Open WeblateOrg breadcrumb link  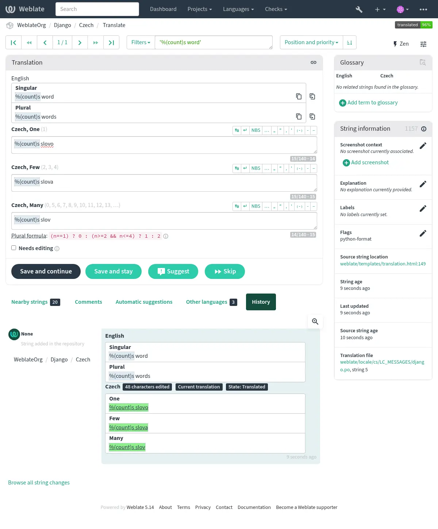point(31,25)
